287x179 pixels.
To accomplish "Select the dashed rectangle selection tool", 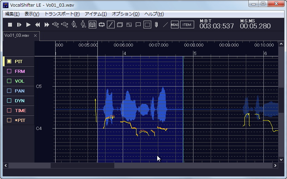I will (147, 25).
